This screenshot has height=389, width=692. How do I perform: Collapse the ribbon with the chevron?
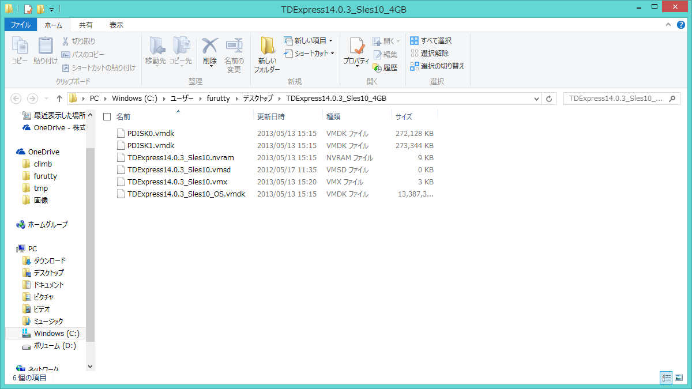668,25
